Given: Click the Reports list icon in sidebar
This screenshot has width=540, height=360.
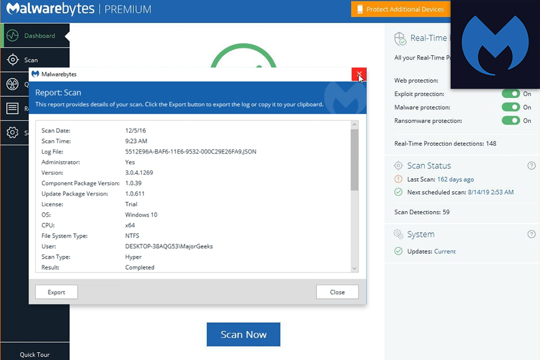Looking at the screenshot, I should 13,108.
